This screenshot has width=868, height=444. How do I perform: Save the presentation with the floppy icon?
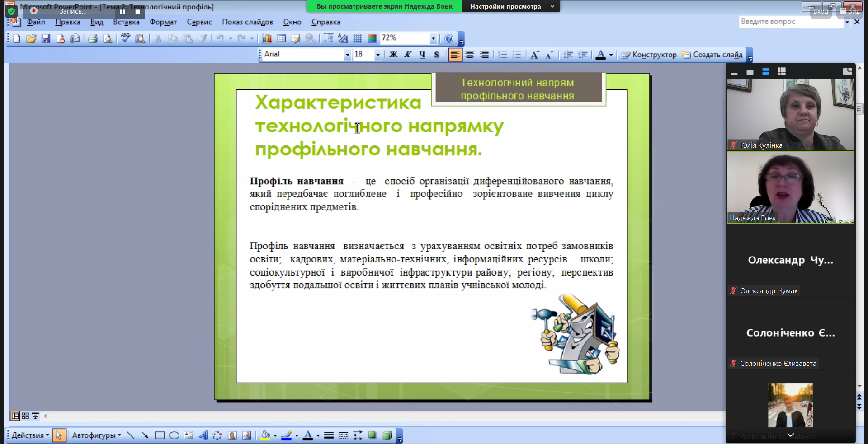pyautogui.click(x=46, y=38)
